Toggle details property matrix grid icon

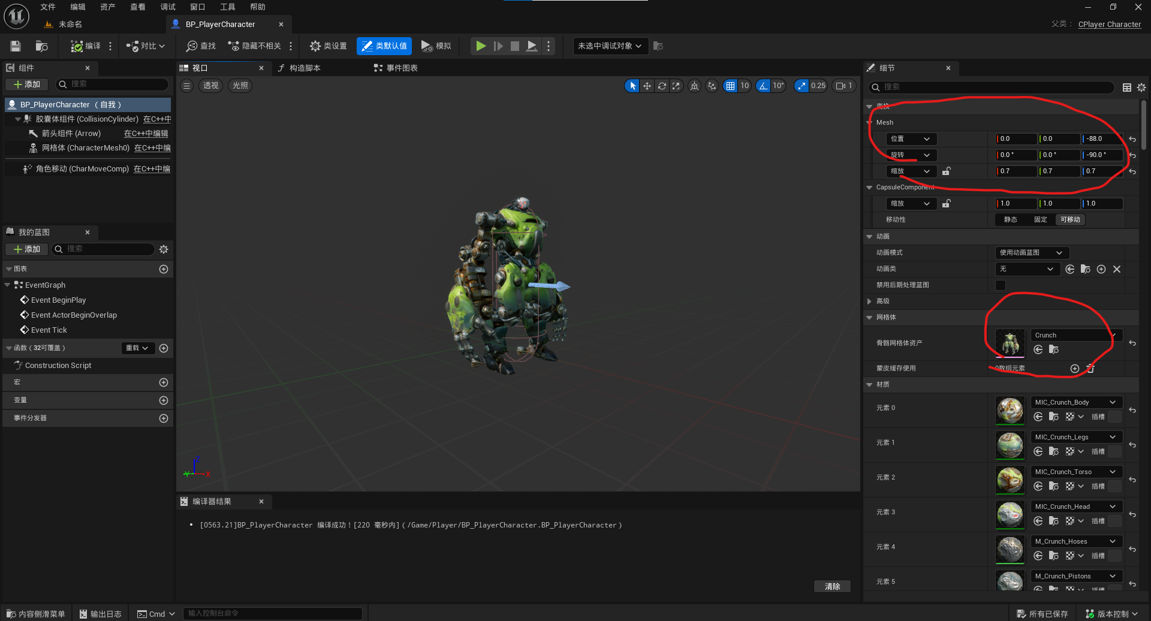[x=1127, y=88]
